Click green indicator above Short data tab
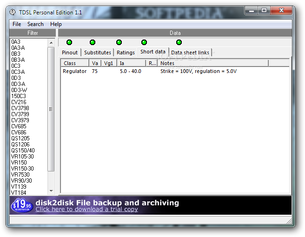305x237 pixels. pyautogui.click(x=144, y=42)
